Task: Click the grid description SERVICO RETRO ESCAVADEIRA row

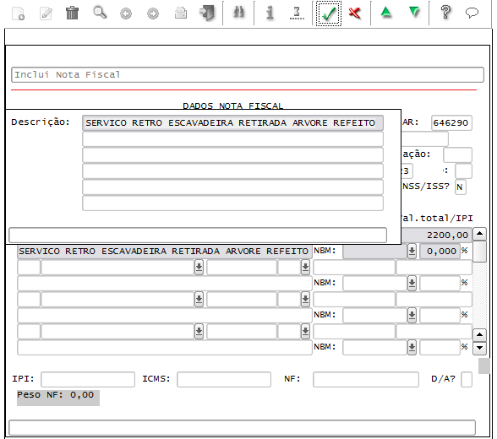Action: click(x=165, y=252)
